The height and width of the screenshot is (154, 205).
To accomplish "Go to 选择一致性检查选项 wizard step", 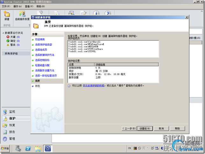I will coord(46,75).
